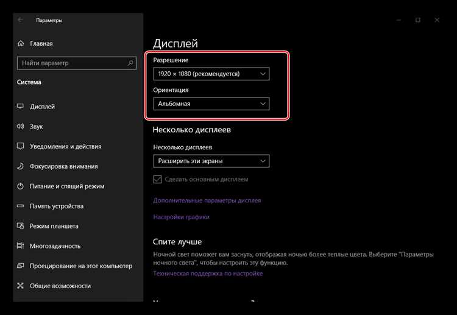The width and height of the screenshot is (457, 315).
Task: Open the Настройки графики link
Action: coord(182,217)
